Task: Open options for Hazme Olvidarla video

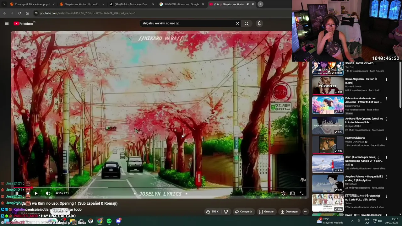Action: [386, 138]
